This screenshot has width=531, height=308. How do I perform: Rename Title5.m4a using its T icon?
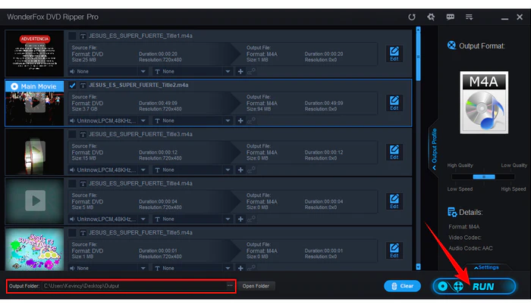point(83,232)
